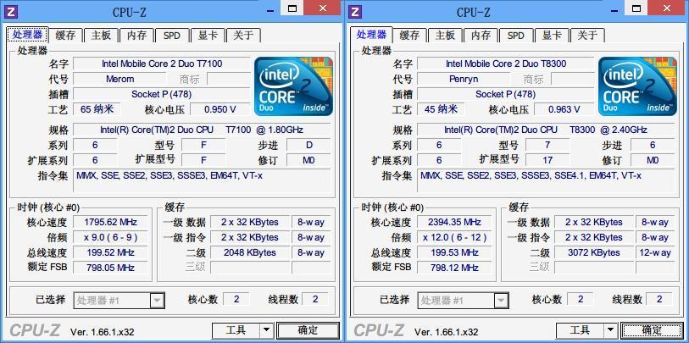Click the left window instruction set field ending VT-x
The width and height of the screenshot is (689, 343).
tap(202, 180)
